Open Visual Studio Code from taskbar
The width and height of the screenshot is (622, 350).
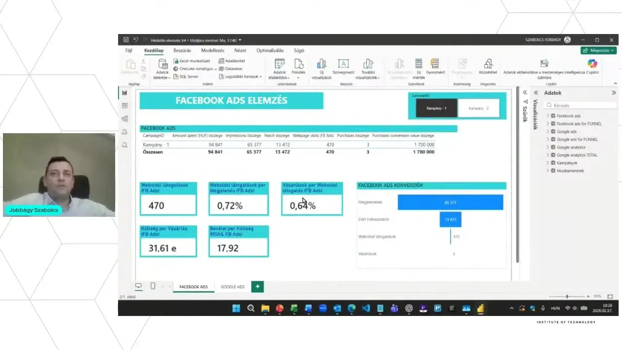[x=366, y=308]
